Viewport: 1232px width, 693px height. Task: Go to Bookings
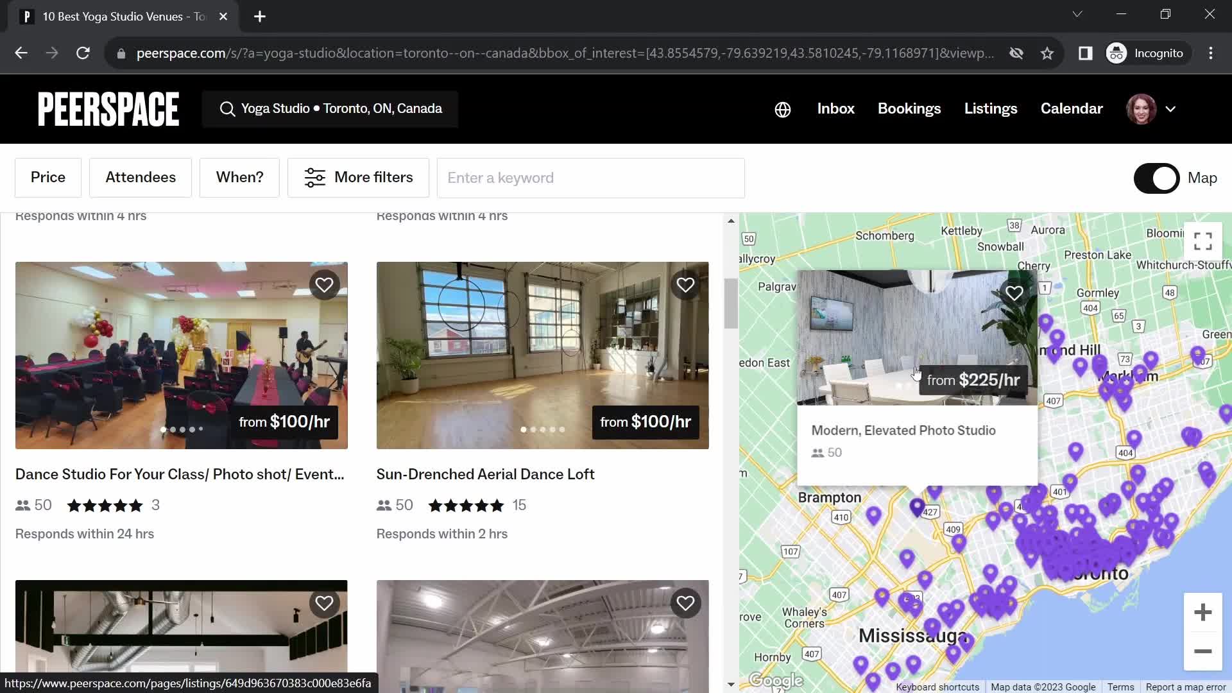tap(909, 109)
